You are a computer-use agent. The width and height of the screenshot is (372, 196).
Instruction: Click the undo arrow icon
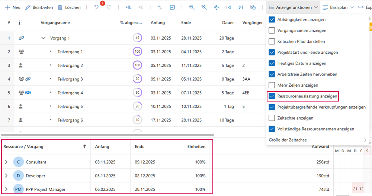click(96, 7)
